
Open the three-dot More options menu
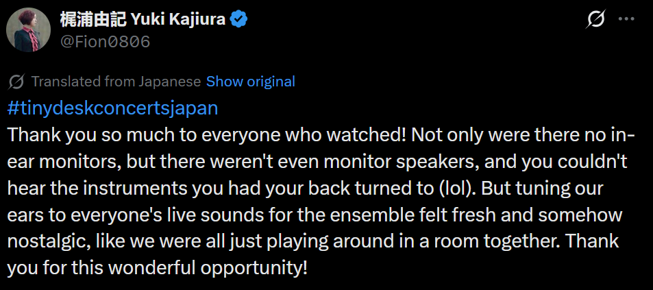point(626,20)
